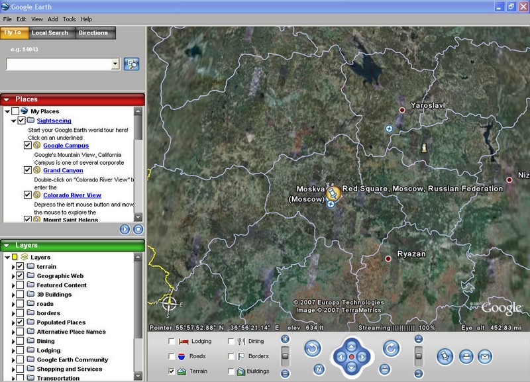Uncheck the Terrain checkbox in bottom panel
This screenshot has width=530, height=382.
172,371
